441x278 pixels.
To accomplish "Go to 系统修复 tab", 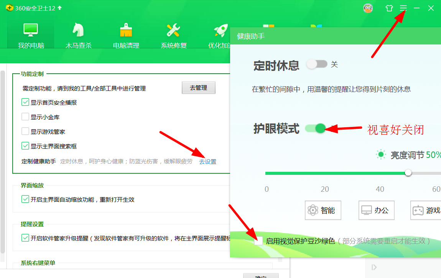I will 174,35.
